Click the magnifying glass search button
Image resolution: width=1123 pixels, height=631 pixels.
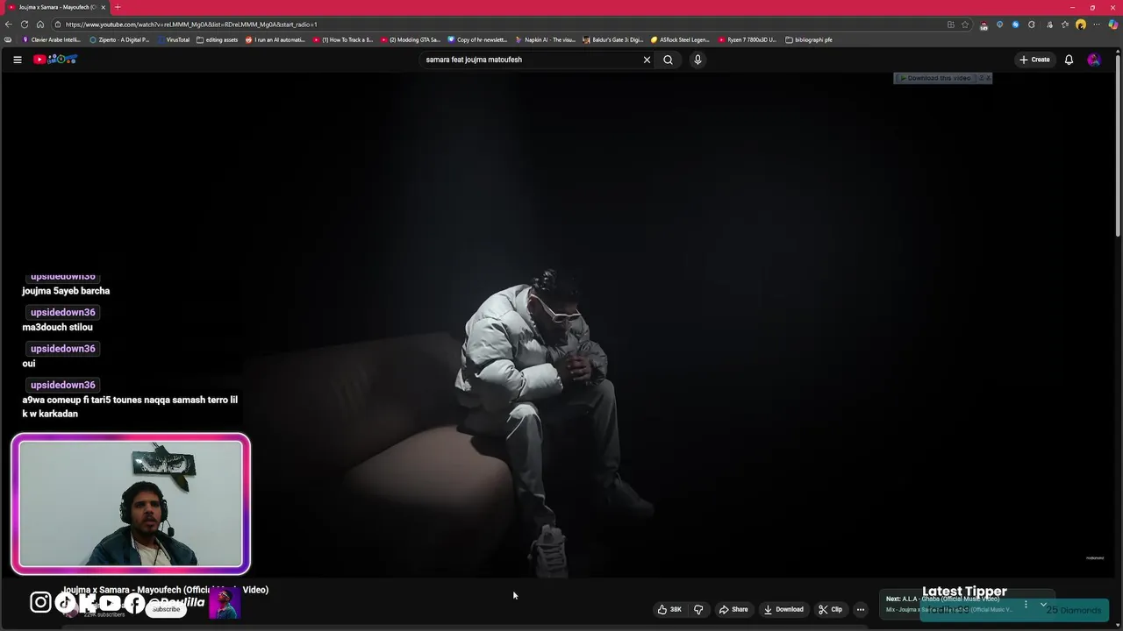[x=668, y=60]
